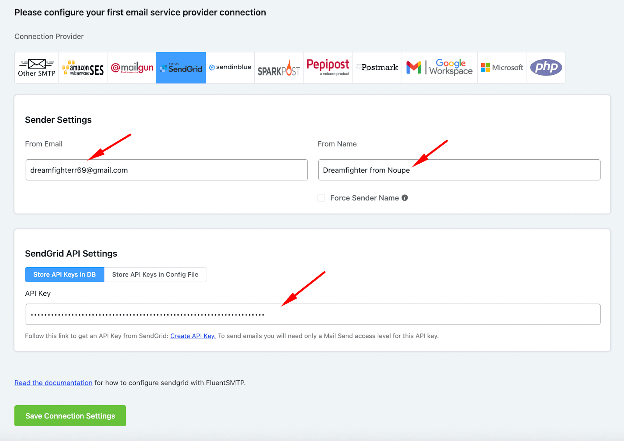Click Save Connection Settings button
624x441 pixels.
click(x=70, y=416)
